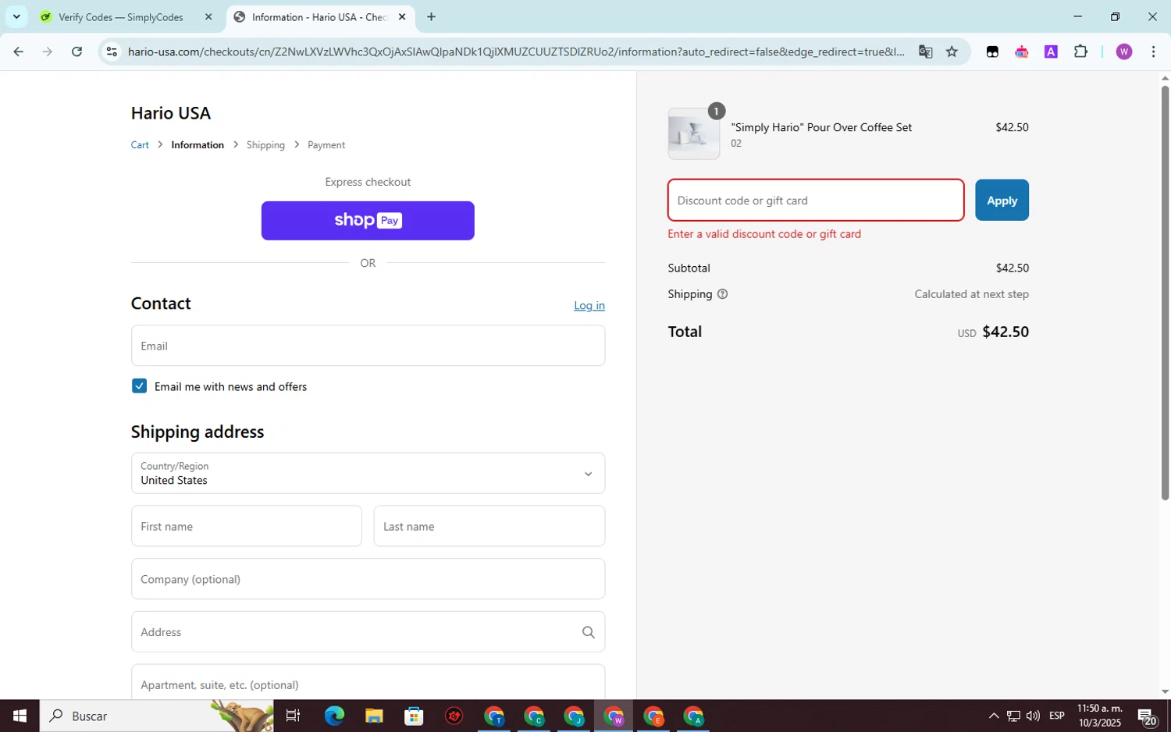Open the red antivirus taskbar icon

pyautogui.click(x=454, y=716)
